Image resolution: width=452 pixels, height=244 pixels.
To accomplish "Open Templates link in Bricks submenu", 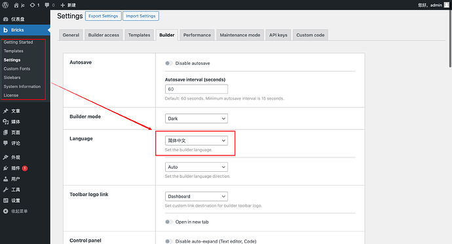I will (14, 51).
